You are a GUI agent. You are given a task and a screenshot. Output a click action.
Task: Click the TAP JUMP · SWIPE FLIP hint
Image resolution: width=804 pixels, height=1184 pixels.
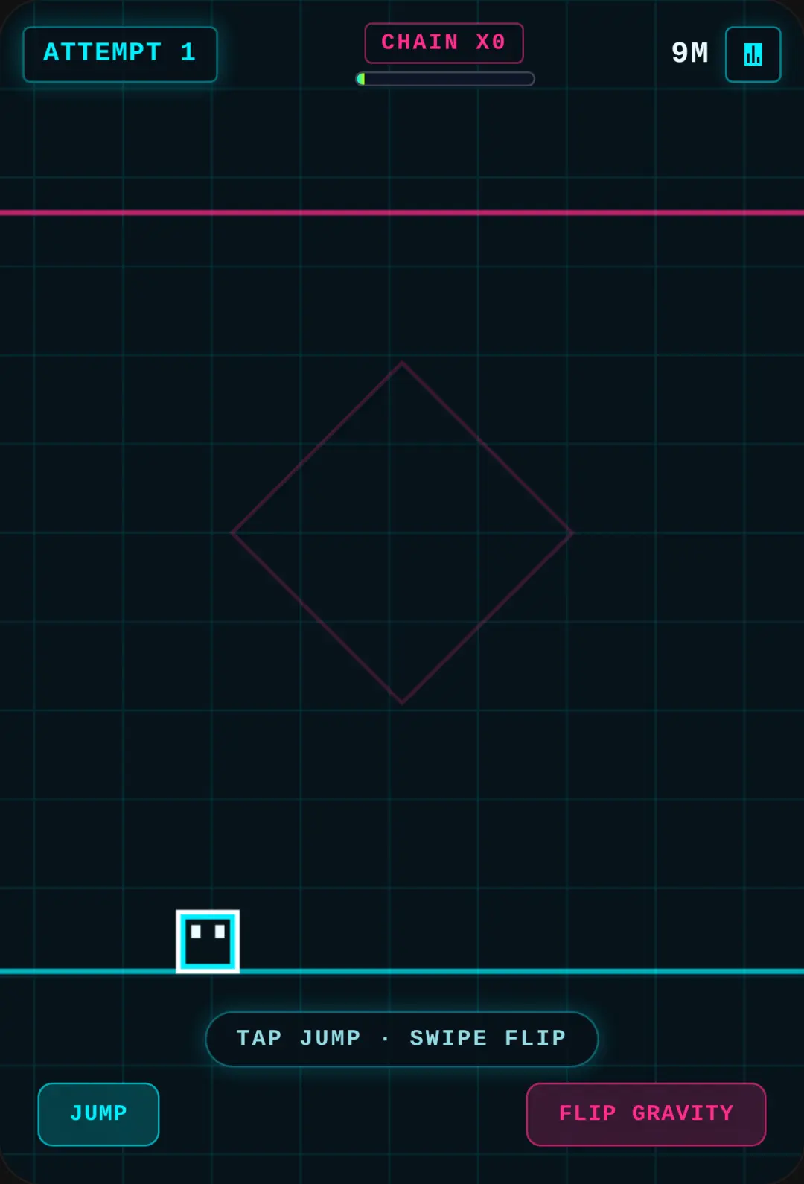[x=401, y=1039]
